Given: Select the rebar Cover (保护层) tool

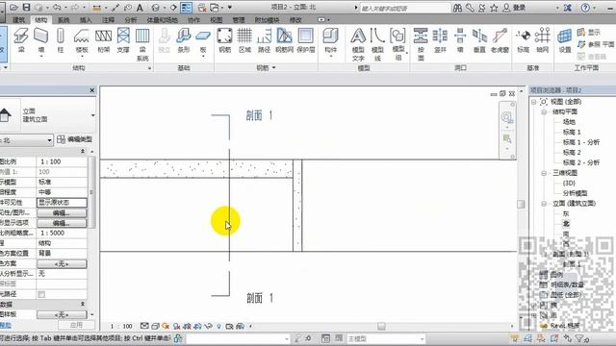Looking at the screenshot, I should pyautogui.click(x=306, y=40).
